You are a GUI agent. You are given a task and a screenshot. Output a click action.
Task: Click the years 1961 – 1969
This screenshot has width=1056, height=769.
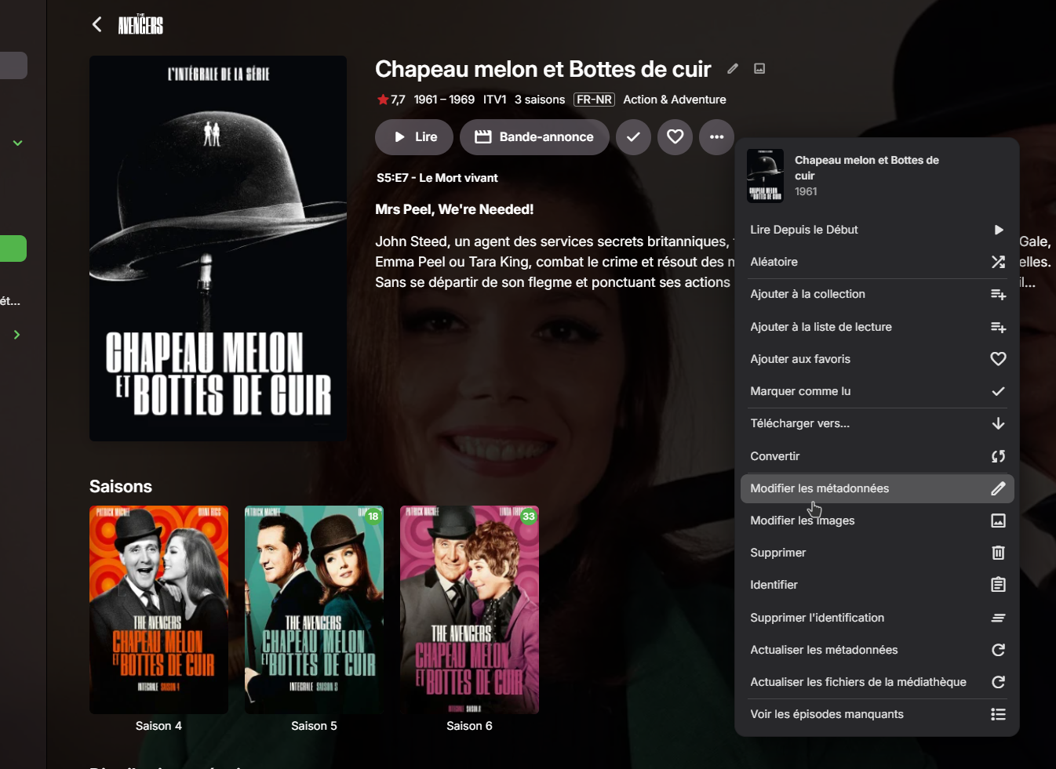click(x=444, y=100)
